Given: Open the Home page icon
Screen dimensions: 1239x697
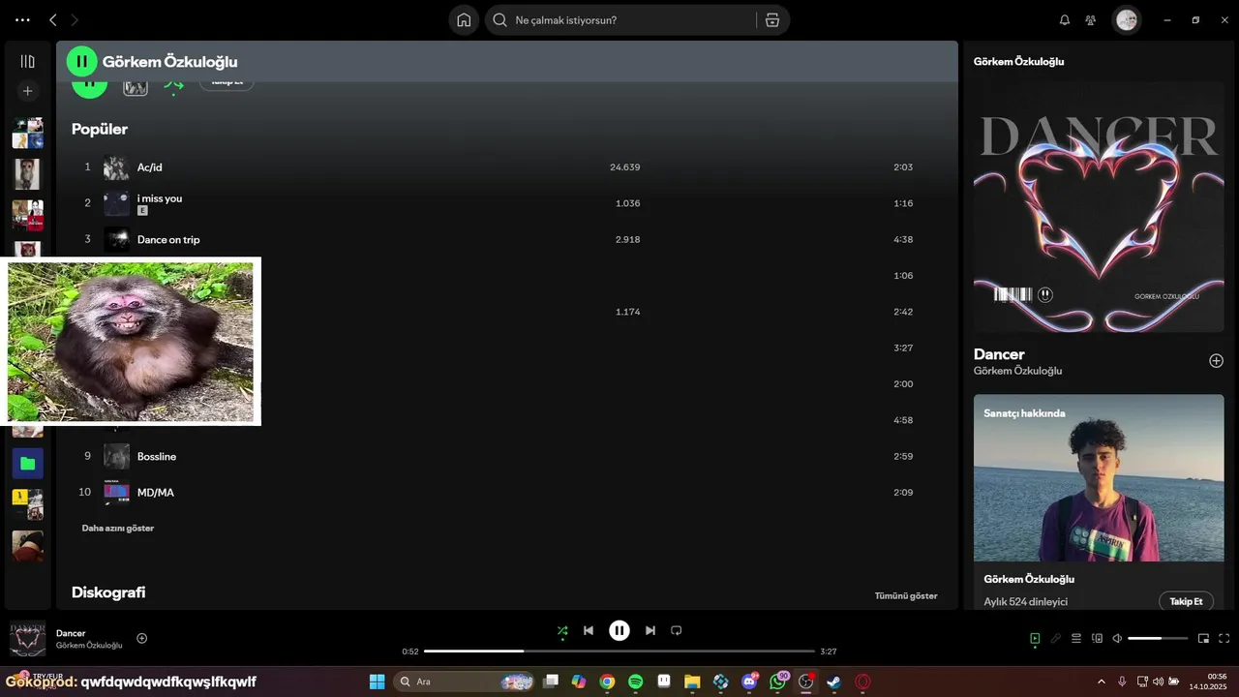Looking at the screenshot, I should pos(464,19).
